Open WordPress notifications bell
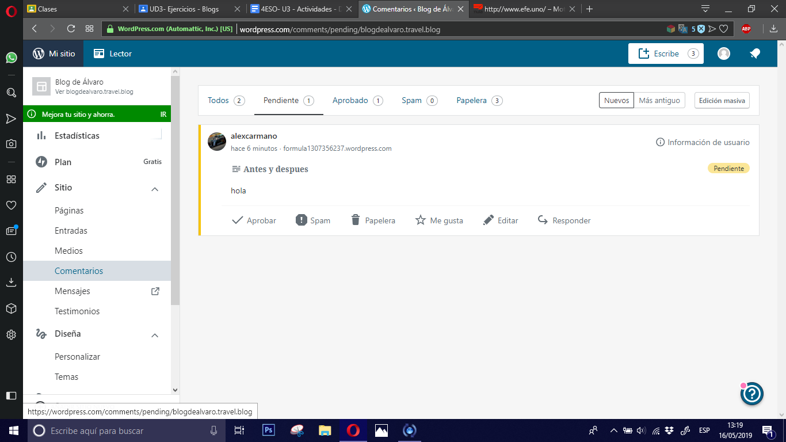The height and width of the screenshot is (442, 786). coord(755,54)
